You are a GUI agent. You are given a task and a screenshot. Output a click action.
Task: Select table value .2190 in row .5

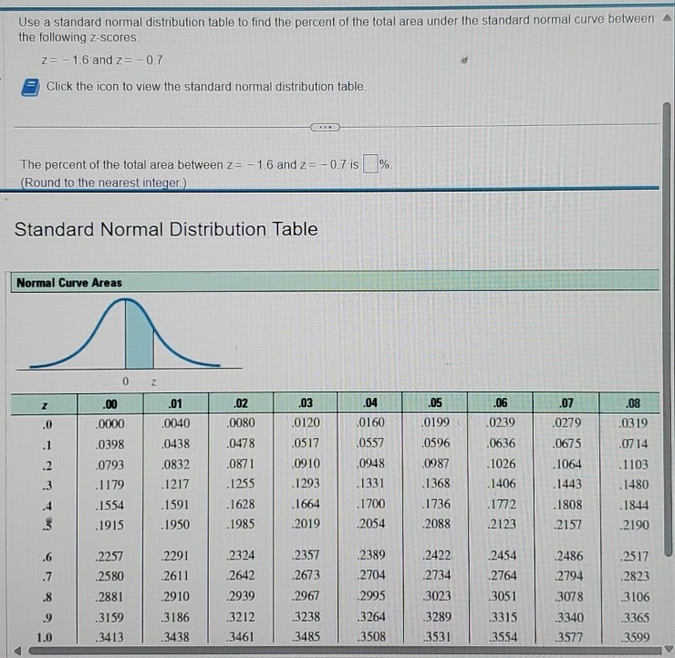[635, 525]
